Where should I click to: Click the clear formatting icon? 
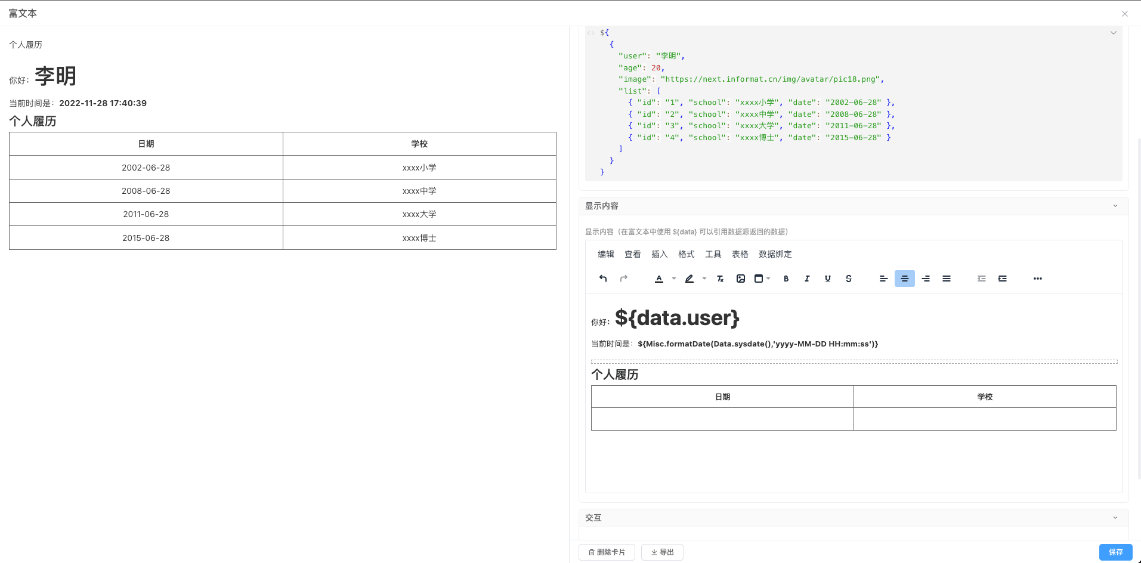[720, 279]
